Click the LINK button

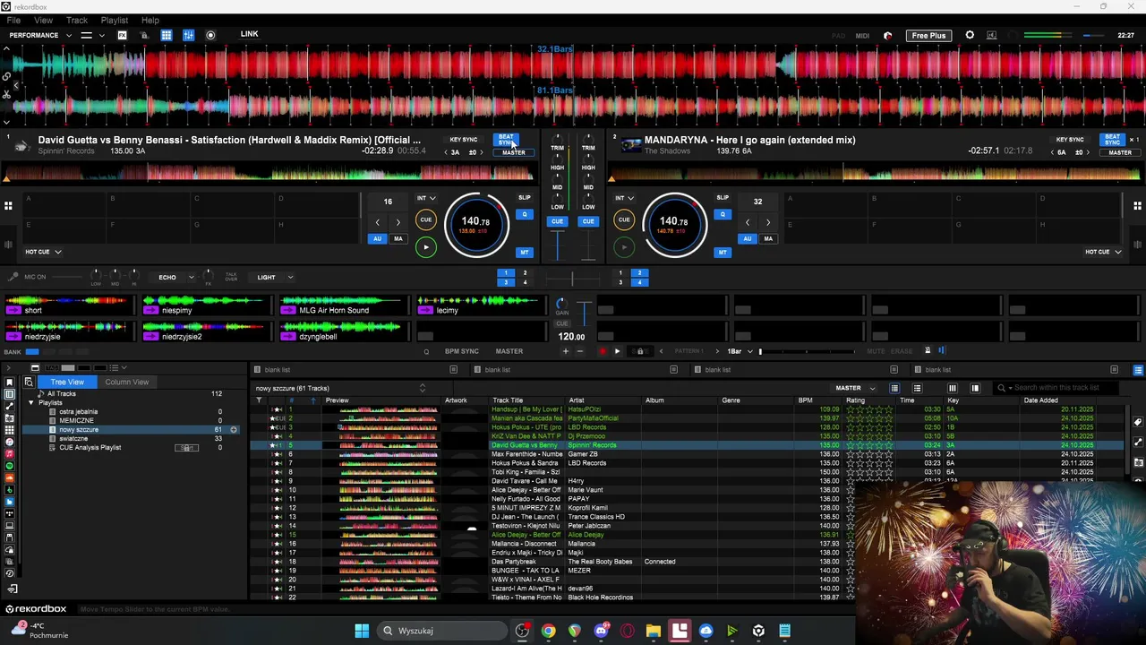click(x=249, y=34)
